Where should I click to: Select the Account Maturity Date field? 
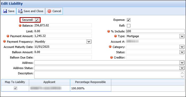point(63,47)
